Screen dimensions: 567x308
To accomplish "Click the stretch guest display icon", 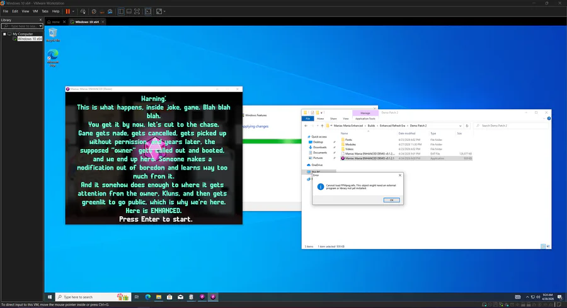I will [159, 11].
